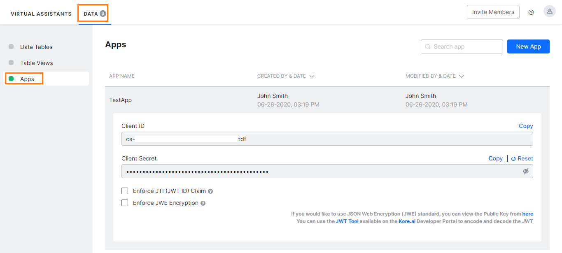Click the Search app input field
Viewport: 562px width, 253px height.
point(462,46)
